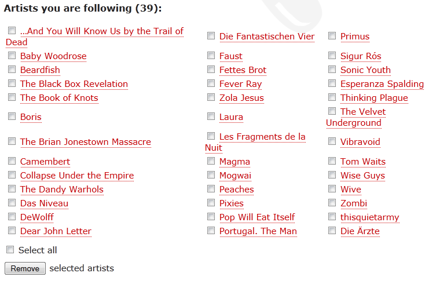Enable the checkbox beside Mogwai
This screenshot has width=436, height=284.
211,175
